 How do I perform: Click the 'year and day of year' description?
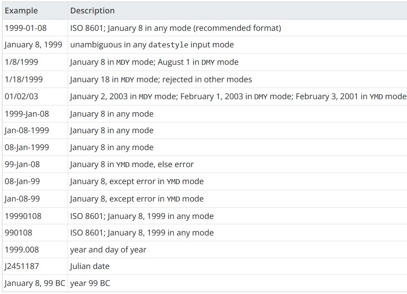coord(108,250)
